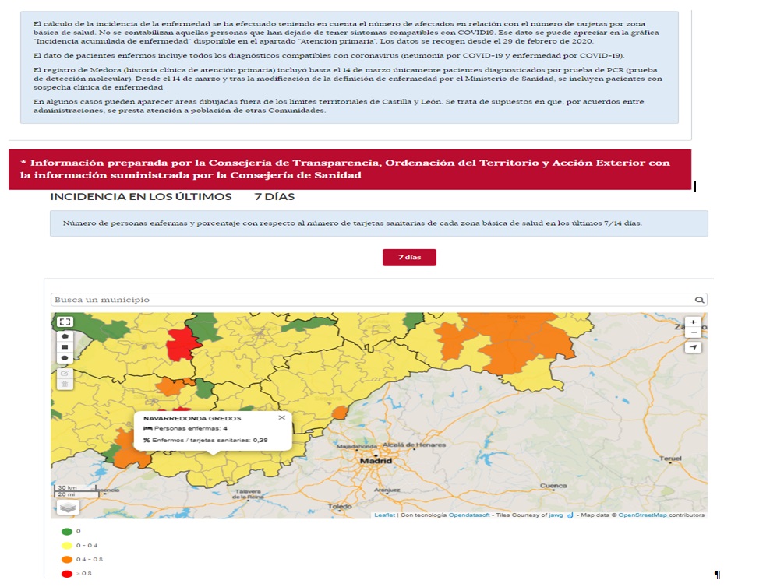Open the Leaflet attribution link
This screenshot has width=784, height=587.
(x=384, y=515)
